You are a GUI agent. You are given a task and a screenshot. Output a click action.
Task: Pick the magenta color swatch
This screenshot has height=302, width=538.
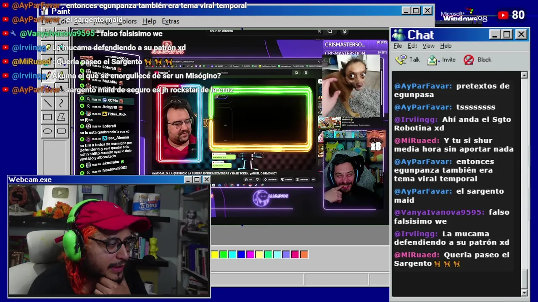[251, 255]
